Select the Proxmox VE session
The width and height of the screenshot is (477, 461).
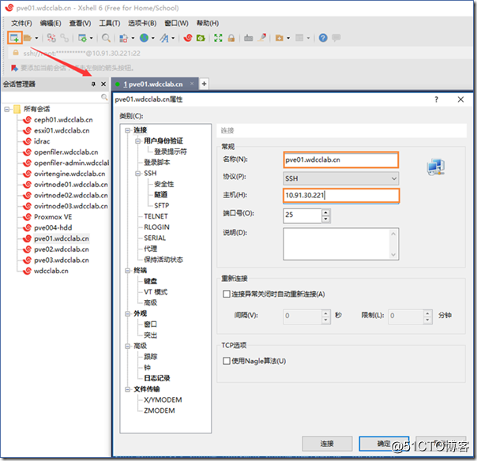53,217
